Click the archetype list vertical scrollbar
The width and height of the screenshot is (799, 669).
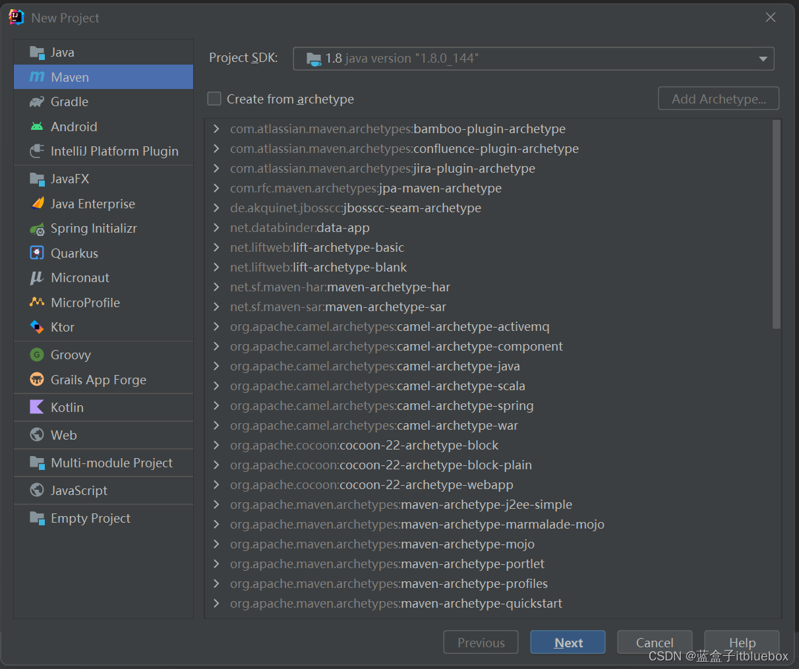click(x=776, y=224)
